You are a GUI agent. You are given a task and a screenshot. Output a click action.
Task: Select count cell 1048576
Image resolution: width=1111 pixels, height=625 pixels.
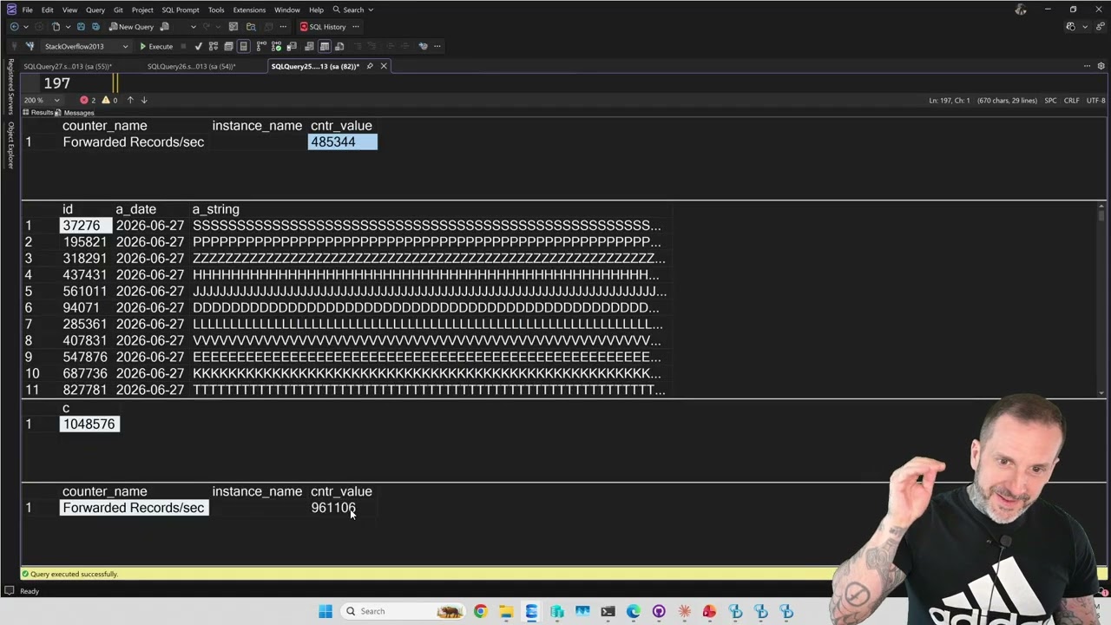(89, 424)
